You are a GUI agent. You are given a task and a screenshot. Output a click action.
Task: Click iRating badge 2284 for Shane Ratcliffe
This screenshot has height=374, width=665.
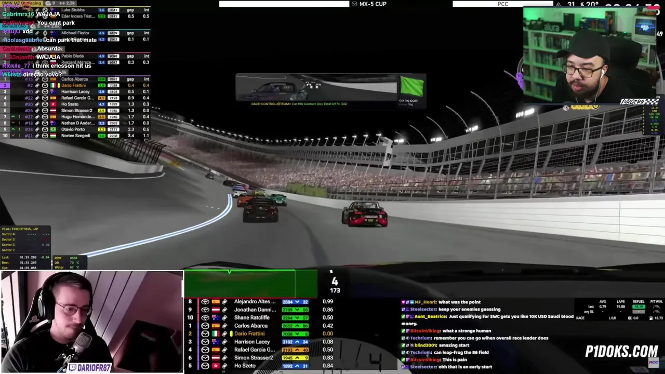295,318
